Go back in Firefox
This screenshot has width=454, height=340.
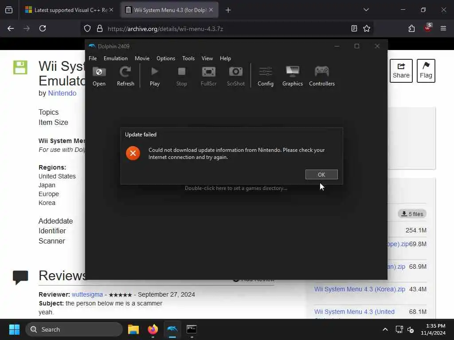pos(11,28)
